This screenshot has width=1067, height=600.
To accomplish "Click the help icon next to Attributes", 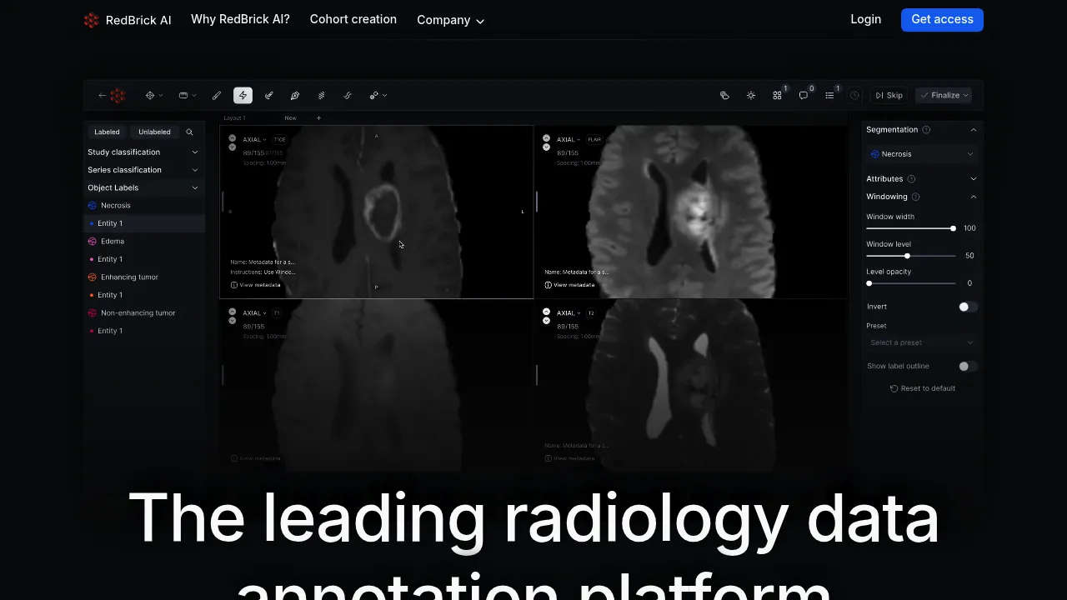I will coord(911,179).
